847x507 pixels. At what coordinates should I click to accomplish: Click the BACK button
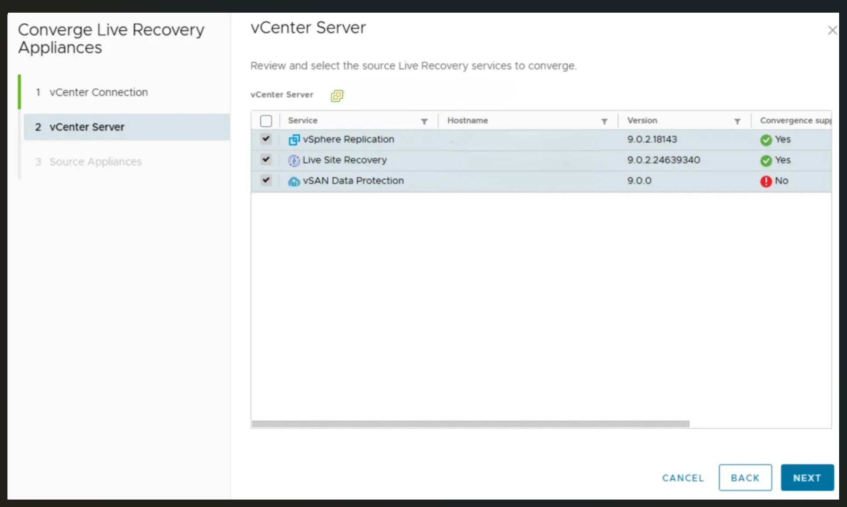click(x=745, y=478)
